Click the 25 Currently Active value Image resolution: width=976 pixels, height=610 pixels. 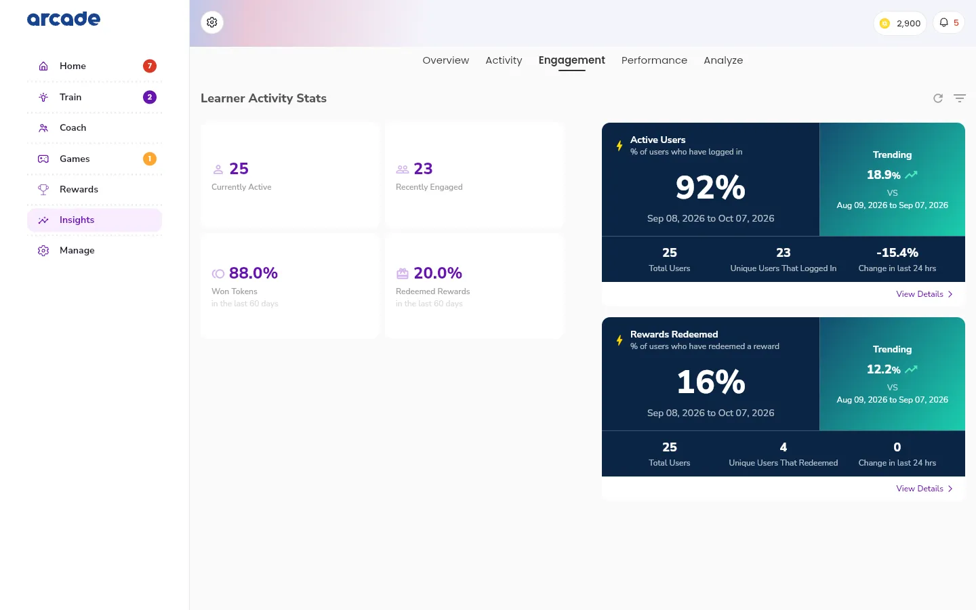tap(239, 169)
